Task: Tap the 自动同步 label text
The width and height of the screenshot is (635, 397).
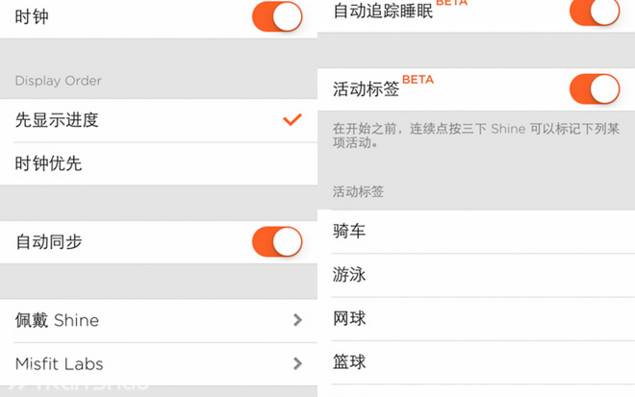Action: (x=49, y=242)
